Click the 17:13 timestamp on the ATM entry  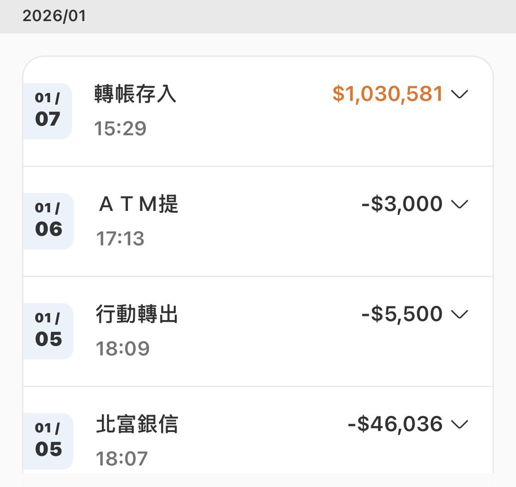click(120, 239)
